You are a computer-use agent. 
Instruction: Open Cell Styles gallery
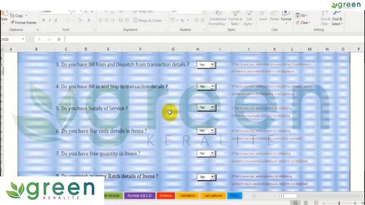pos(249,18)
